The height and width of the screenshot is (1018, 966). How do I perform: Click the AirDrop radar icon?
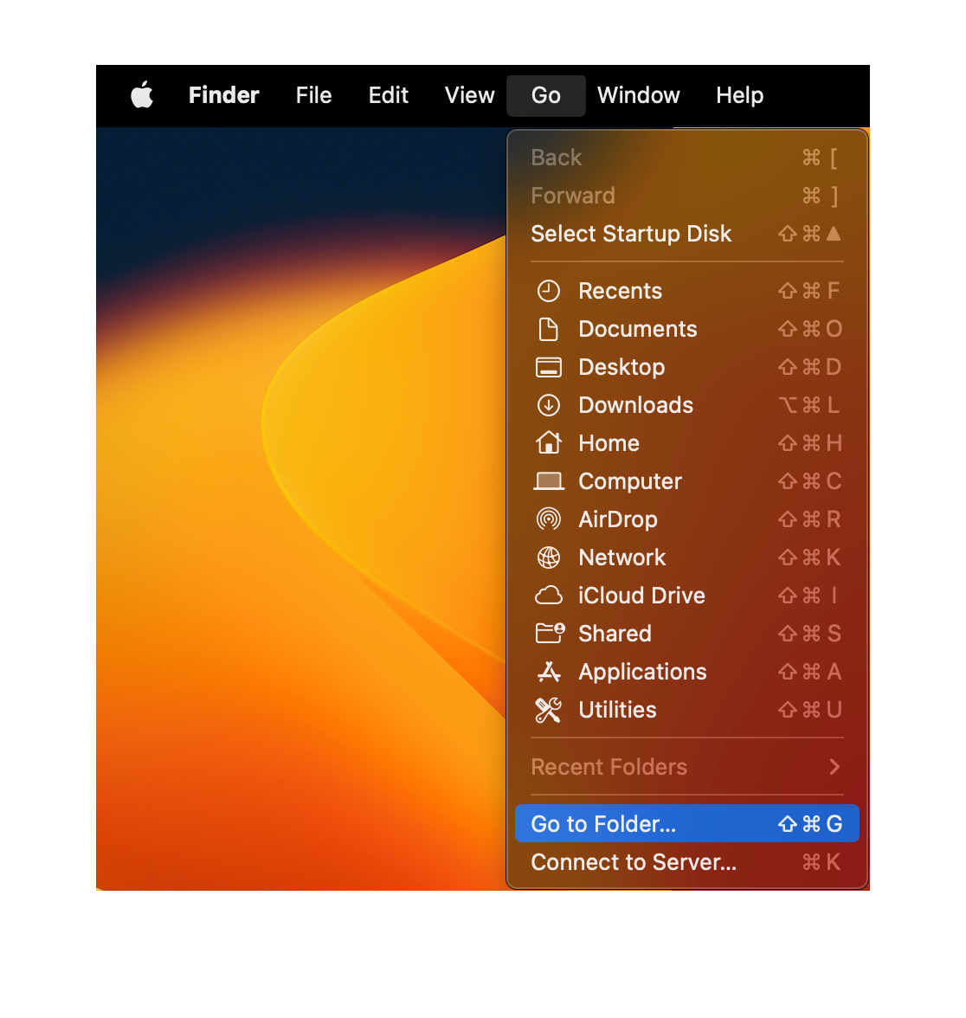coord(549,519)
